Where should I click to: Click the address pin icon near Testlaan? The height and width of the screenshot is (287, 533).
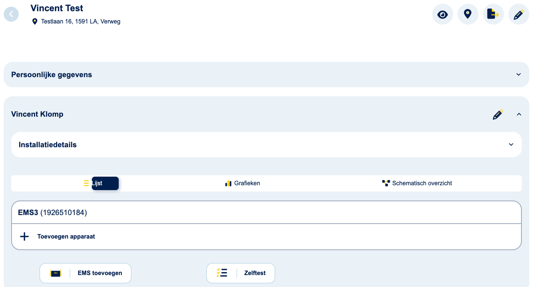pyautogui.click(x=35, y=22)
